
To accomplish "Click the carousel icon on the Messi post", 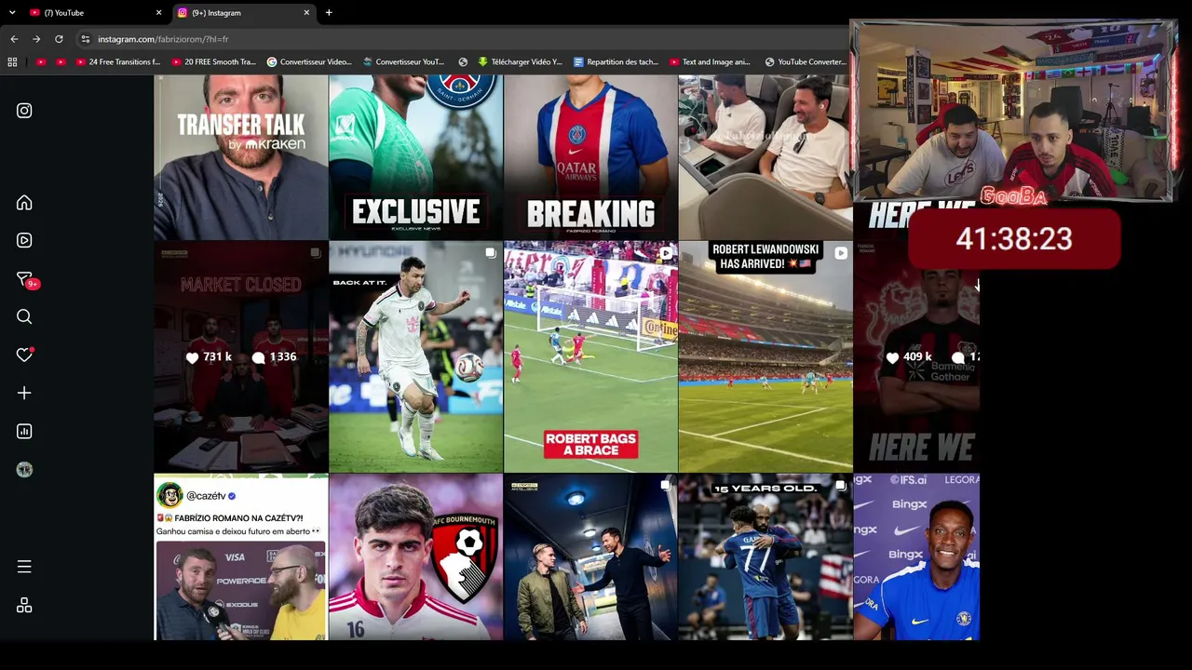I will coord(491,253).
